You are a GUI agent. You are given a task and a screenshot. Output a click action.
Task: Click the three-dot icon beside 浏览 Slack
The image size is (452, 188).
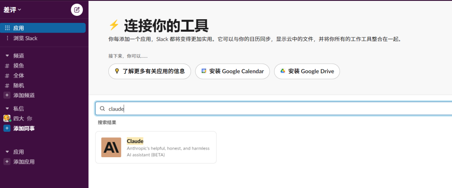tap(7, 38)
